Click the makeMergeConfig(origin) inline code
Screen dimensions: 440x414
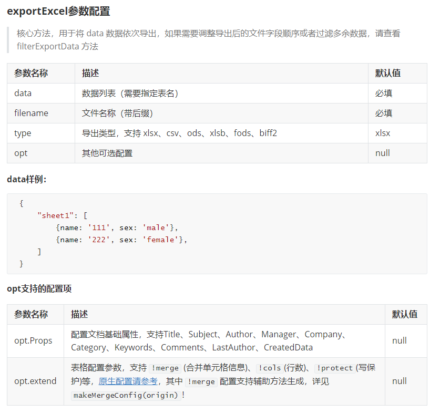click(x=126, y=395)
